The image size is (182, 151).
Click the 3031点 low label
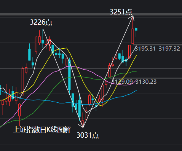click(x=88, y=135)
